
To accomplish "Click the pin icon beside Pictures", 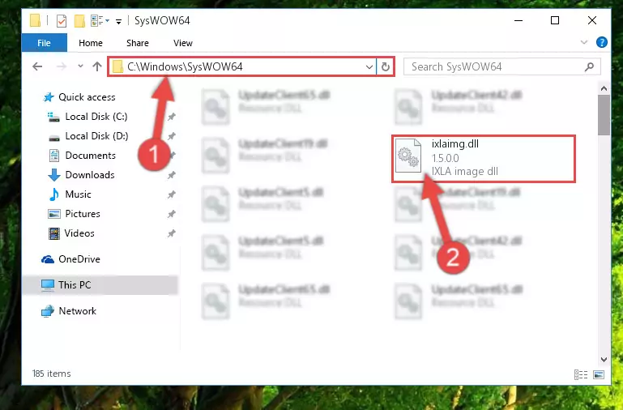I will tap(171, 214).
